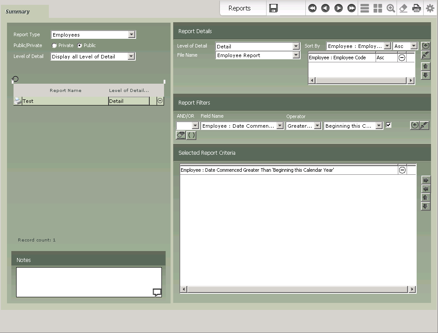438x333 pixels.
Task: Remove Employee Code sort row
Action: click(402, 58)
